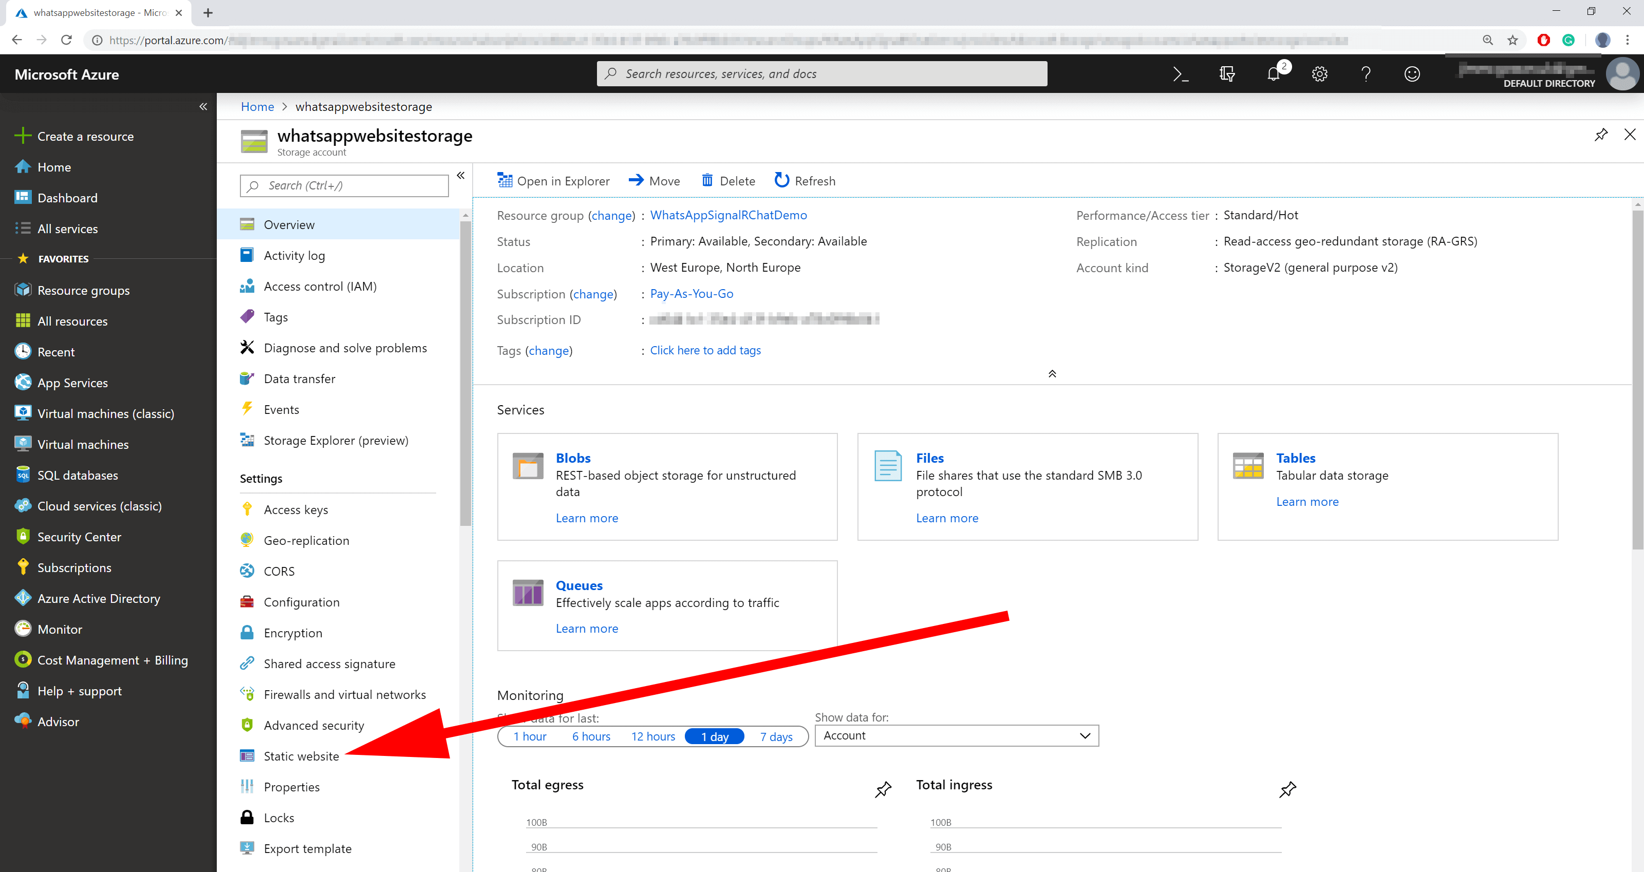Click the Directory and subscription filter icon

[x=1227, y=74]
